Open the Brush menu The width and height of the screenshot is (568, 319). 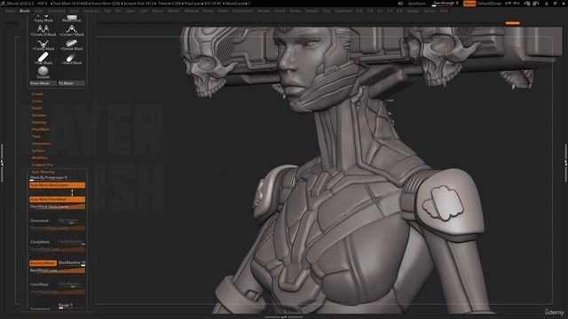pos(25,11)
